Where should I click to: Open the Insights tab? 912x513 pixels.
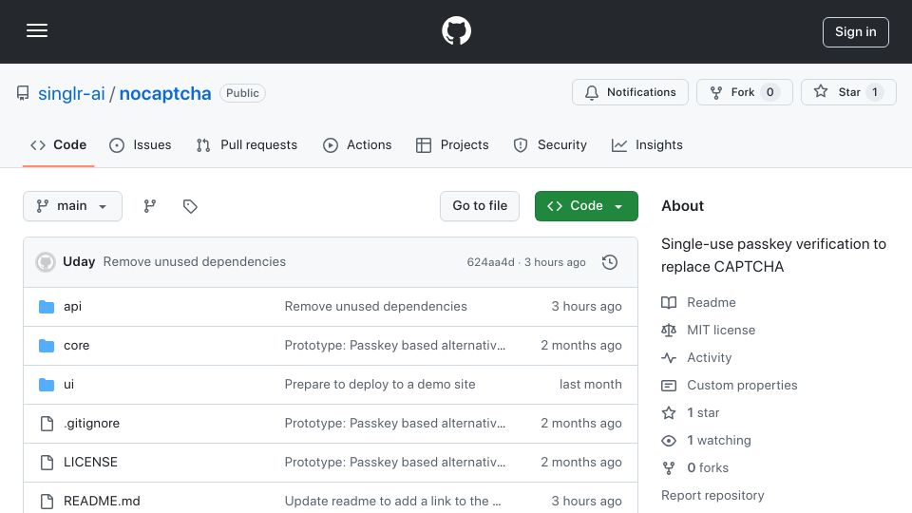[647, 144]
